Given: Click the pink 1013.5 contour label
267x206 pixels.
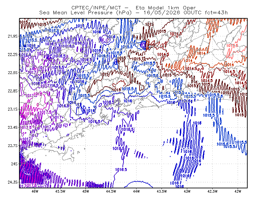Looking at the screenshot, I should (232, 46).
